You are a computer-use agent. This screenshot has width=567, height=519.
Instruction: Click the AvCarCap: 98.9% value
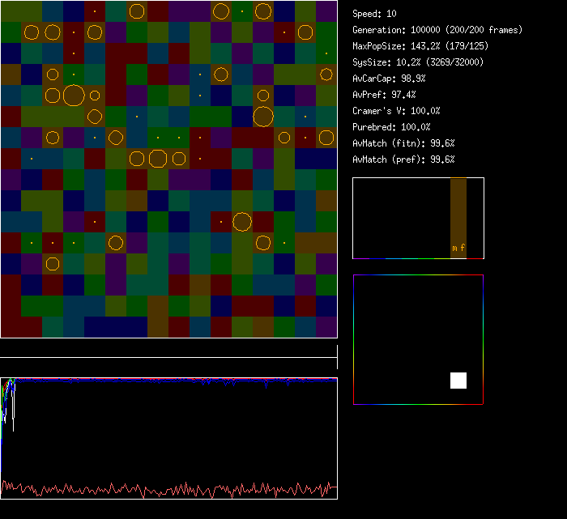(x=390, y=79)
